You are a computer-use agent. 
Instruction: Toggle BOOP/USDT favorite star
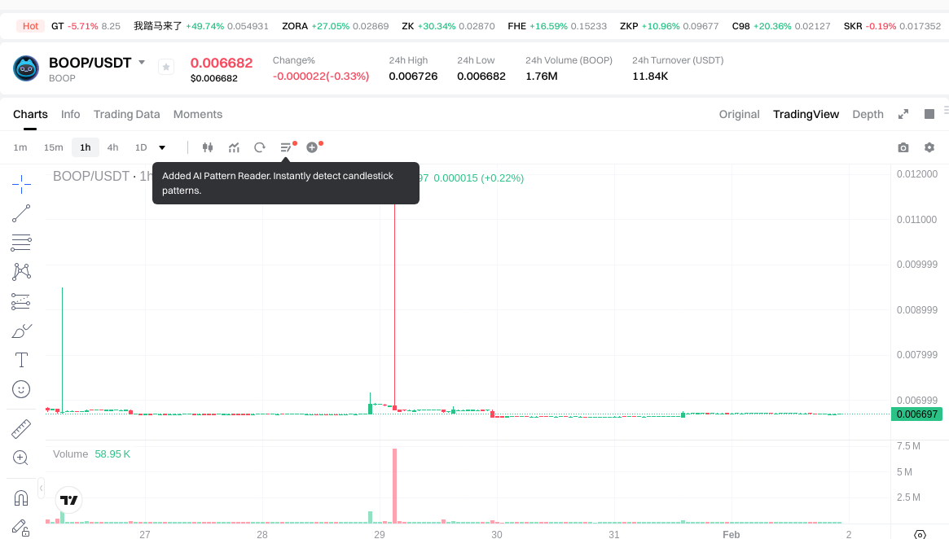pyautogui.click(x=166, y=68)
